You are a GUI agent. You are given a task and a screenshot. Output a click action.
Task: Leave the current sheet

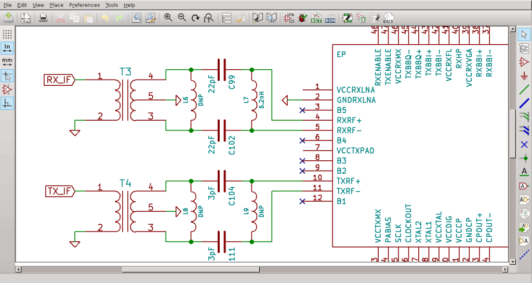click(241, 18)
